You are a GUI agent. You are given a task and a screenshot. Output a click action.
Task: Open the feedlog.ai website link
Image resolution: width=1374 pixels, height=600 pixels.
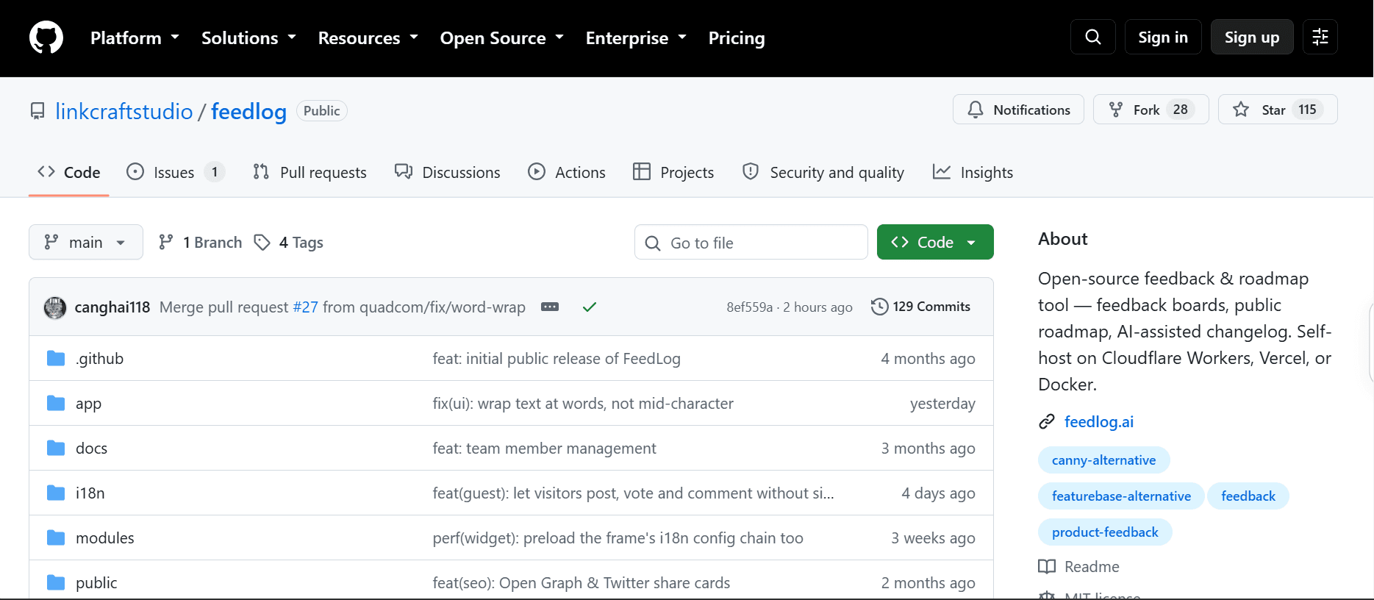click(x=1099, y=421)
